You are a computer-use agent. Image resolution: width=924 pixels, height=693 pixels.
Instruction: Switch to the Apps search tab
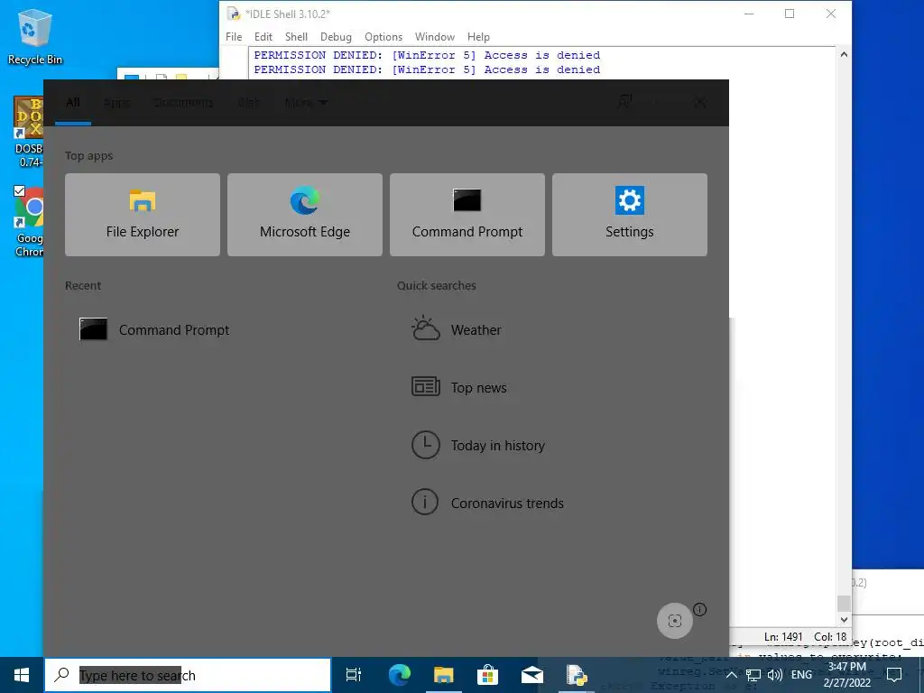point(116,103)
